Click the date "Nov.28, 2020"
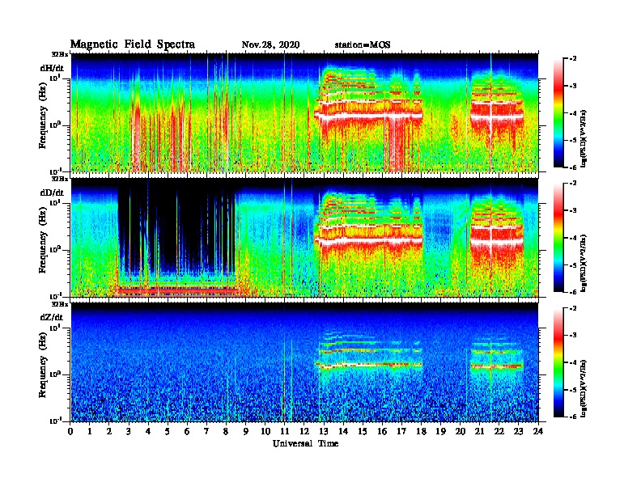This screenshot has height=495, width=641. pyautogui.click(x=270, y=45)
